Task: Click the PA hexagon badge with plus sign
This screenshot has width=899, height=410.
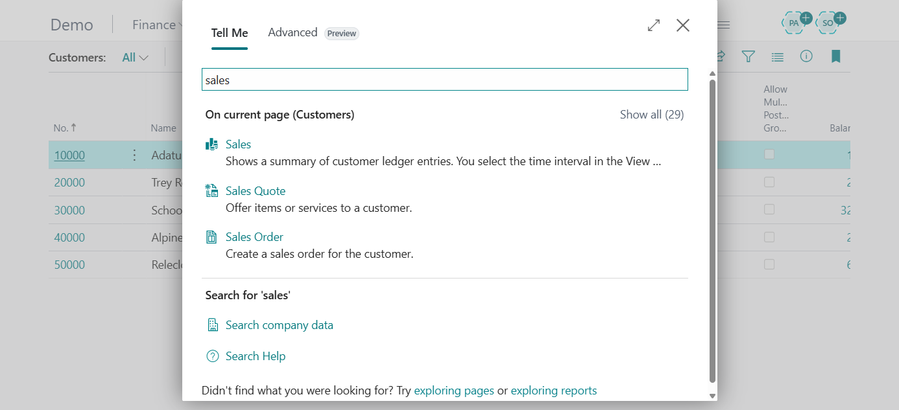Action: [794, 21]
